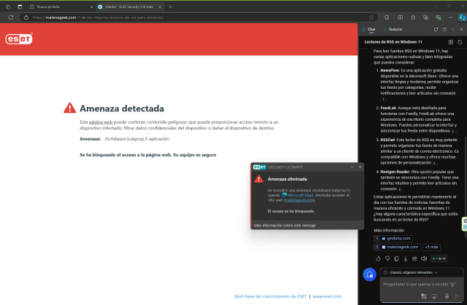
Task: Open materiageek.com source reference
Action: (x=401, y=247)
